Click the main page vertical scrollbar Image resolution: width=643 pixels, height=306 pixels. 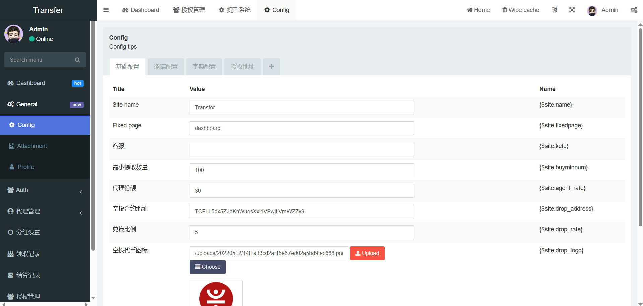click(x=640, y=127)
